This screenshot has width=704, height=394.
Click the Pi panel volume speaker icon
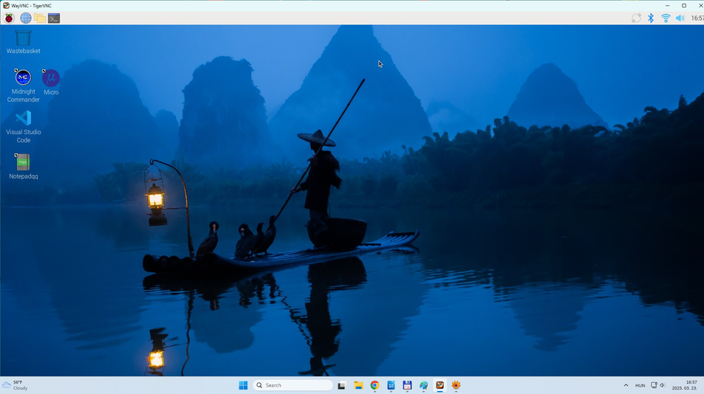click(680, 18)
